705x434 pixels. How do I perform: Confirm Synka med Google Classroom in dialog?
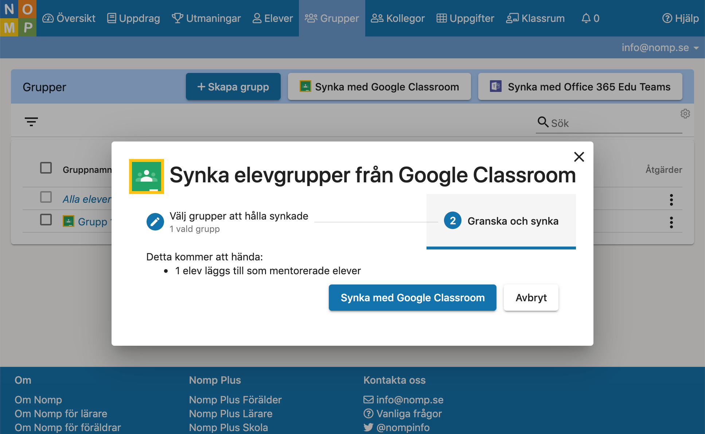point(413,298)
